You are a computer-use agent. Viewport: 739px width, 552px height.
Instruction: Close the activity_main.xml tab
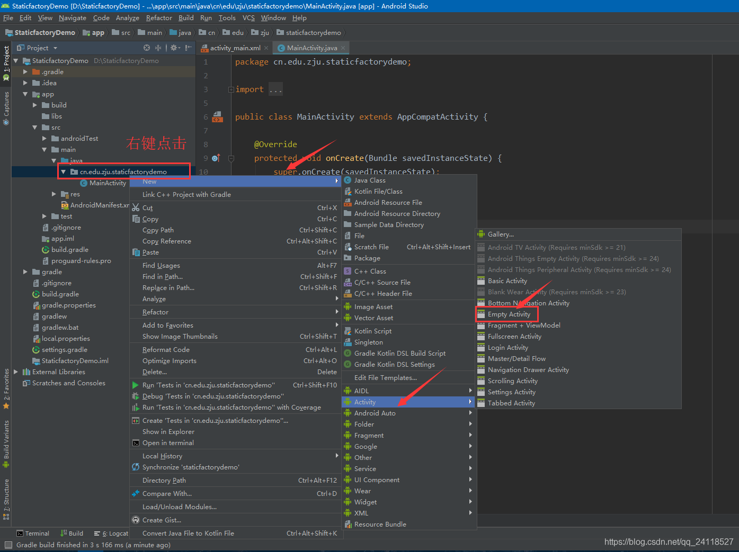pyautogui.click(x=266, y=48)
